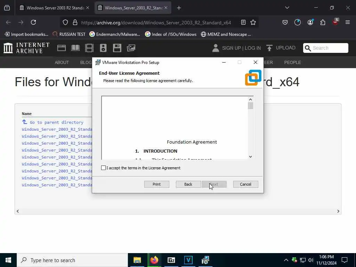Show hidden system tray icons

[x=286, y=260]
